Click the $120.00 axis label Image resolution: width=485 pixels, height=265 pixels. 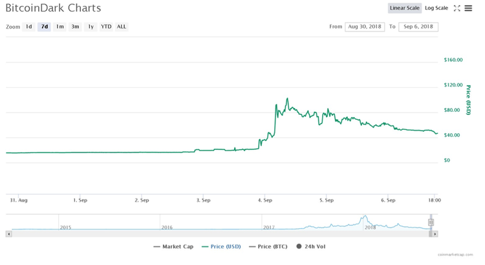[x=453, y=85]
